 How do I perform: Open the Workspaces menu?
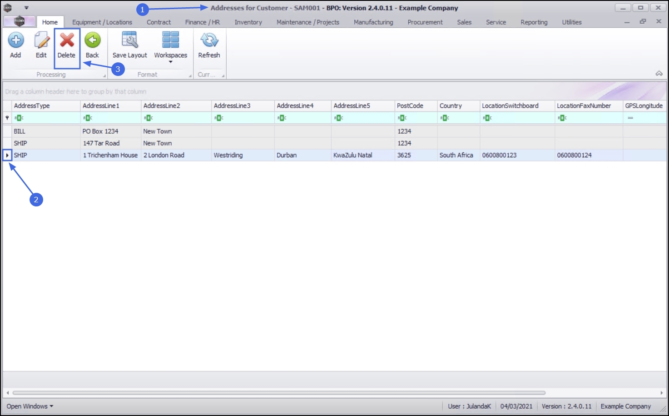(170, 47)
